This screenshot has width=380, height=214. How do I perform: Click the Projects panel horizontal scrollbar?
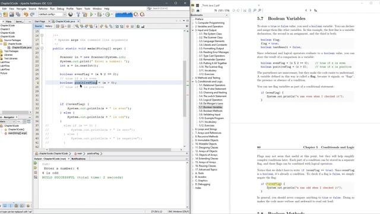[x=15, y=112]
